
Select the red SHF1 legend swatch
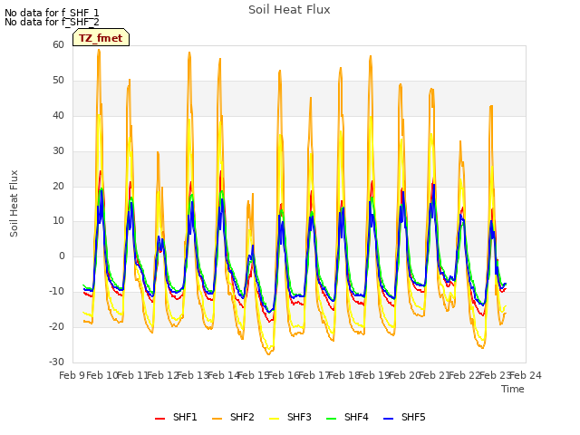click(x=159, y=419)
